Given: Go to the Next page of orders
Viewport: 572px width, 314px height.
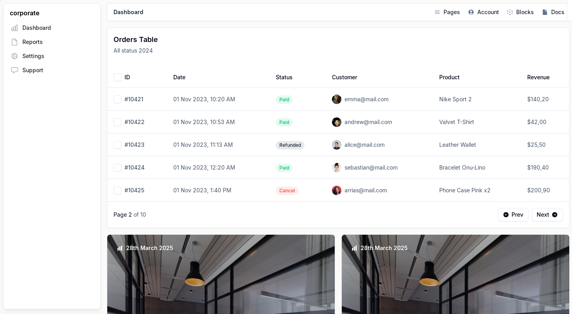Looking at the screenshot, I should (547, 215).
